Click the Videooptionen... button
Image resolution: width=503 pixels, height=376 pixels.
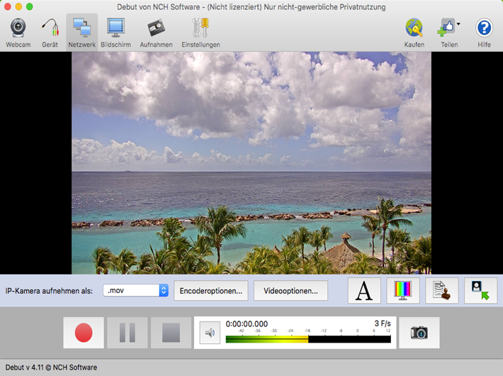point(290,291)
